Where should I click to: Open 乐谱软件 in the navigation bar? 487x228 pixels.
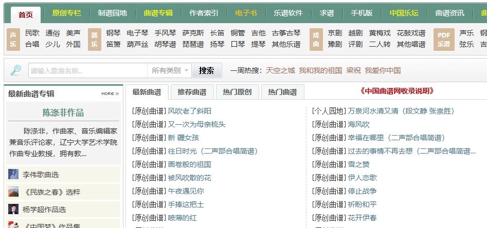click(288, 13)
